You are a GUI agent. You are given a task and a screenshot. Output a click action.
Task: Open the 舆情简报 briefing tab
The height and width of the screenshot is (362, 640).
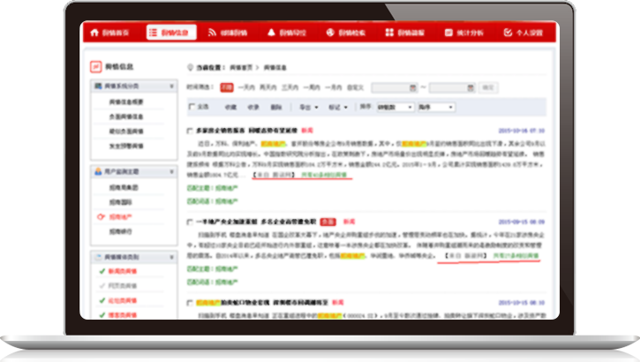[405, 33]
